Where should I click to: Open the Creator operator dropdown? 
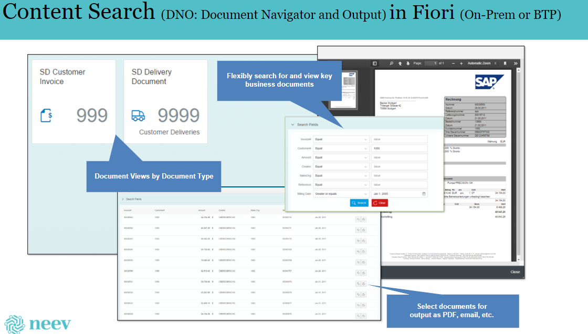point(341,166)
